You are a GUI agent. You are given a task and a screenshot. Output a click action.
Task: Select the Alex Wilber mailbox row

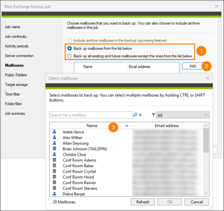(127, 137)
